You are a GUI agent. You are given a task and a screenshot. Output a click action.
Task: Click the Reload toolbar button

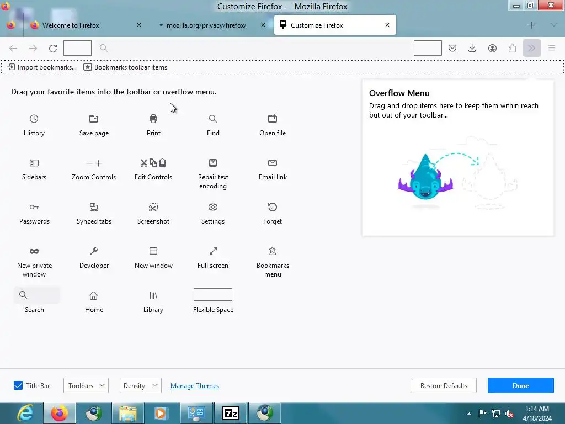coord(53,48)
